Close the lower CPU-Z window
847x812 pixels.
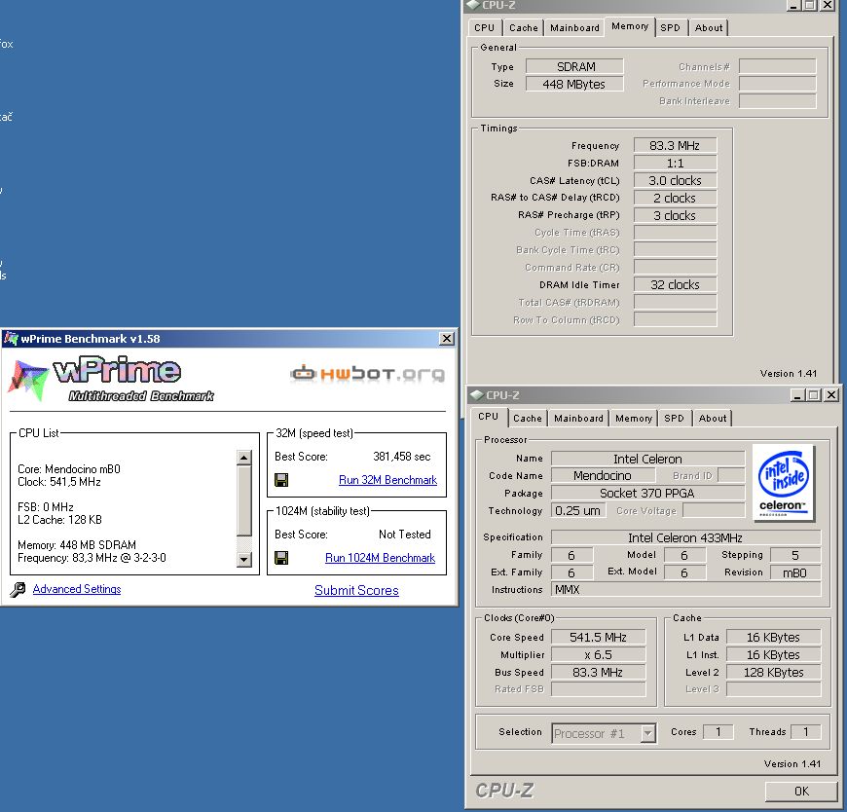[x=831, y=395]
